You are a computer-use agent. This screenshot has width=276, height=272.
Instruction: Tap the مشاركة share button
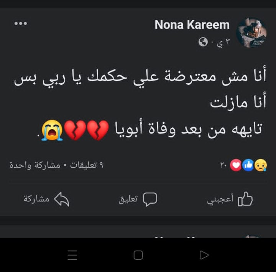(46, 199)
